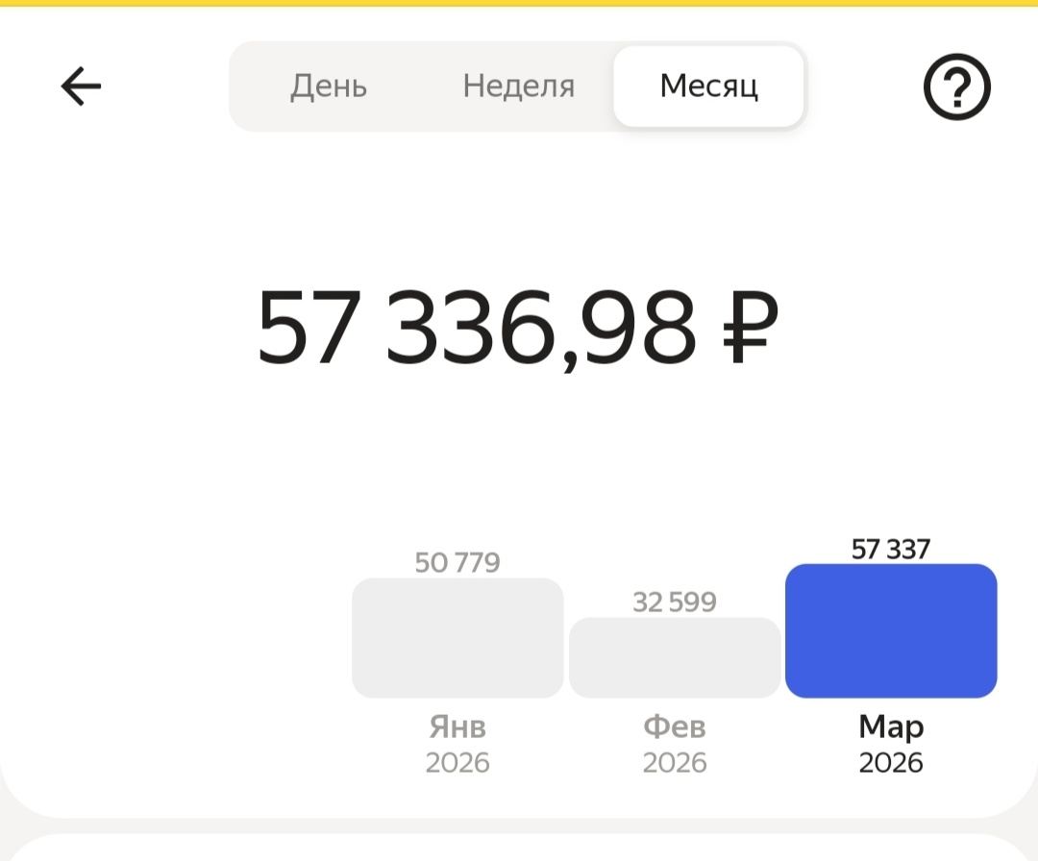Tap the 50 779 label above January bar
The width and height of the screenshot is (1038, 861).
457,563
